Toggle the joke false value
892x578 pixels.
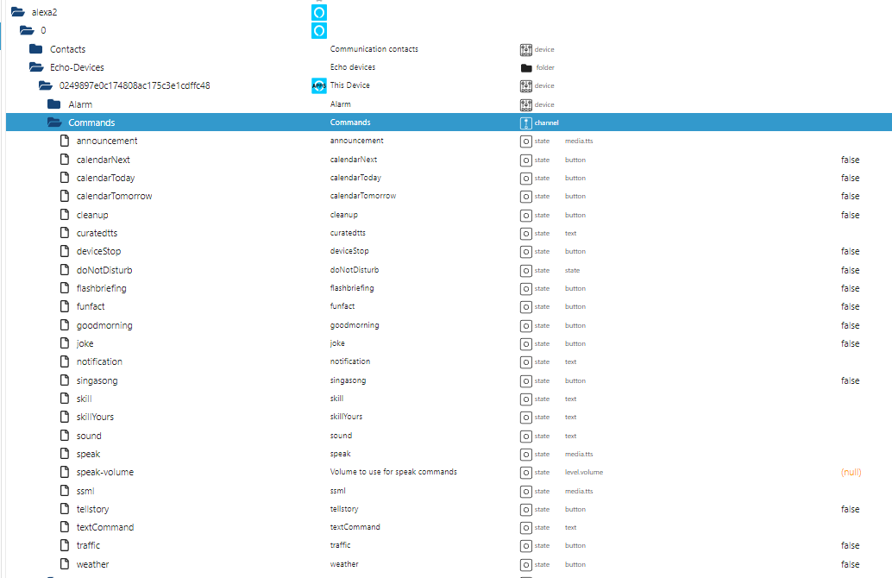click(850, 343)
